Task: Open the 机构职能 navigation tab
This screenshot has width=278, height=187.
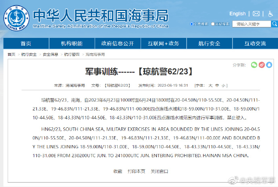Action: point(72,44)
